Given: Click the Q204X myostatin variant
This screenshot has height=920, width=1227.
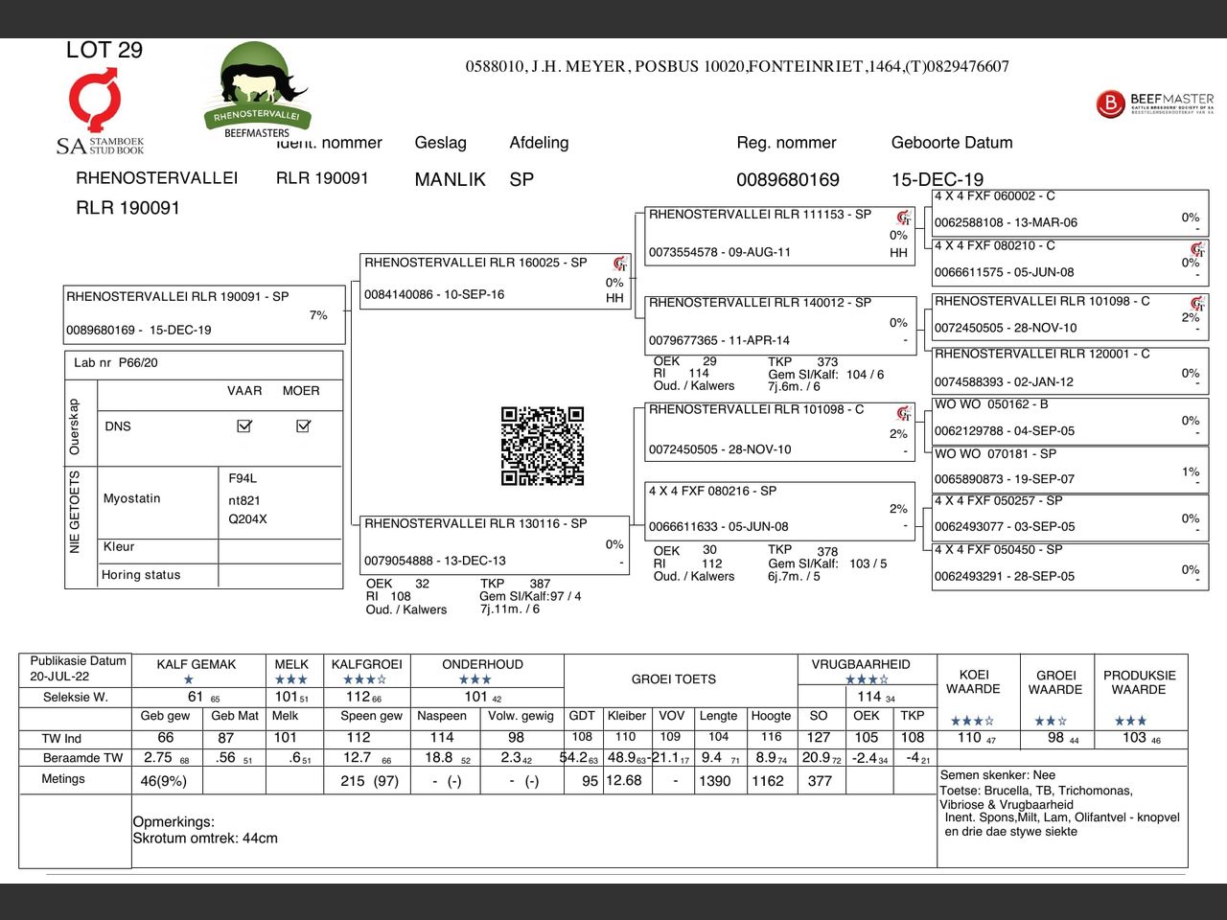Looking at the screenshot, I should tap(247, 519).
